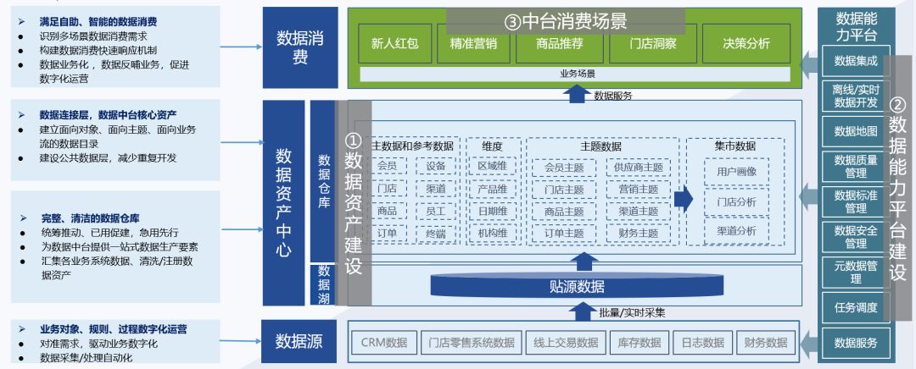Image resolution: width=916 pixels, height=369 pixels.
Task: Click the 集市数据 group heading
Action: [735, 146]
